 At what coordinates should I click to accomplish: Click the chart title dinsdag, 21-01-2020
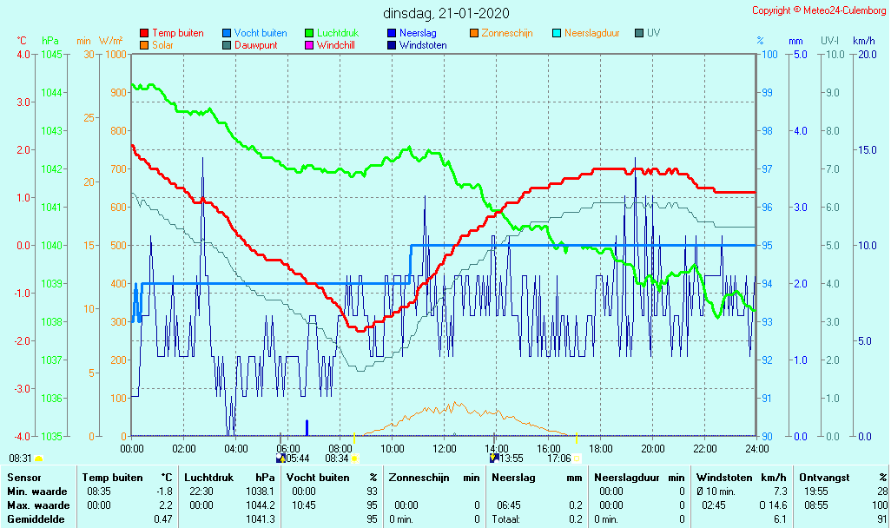tap(446, 14)
